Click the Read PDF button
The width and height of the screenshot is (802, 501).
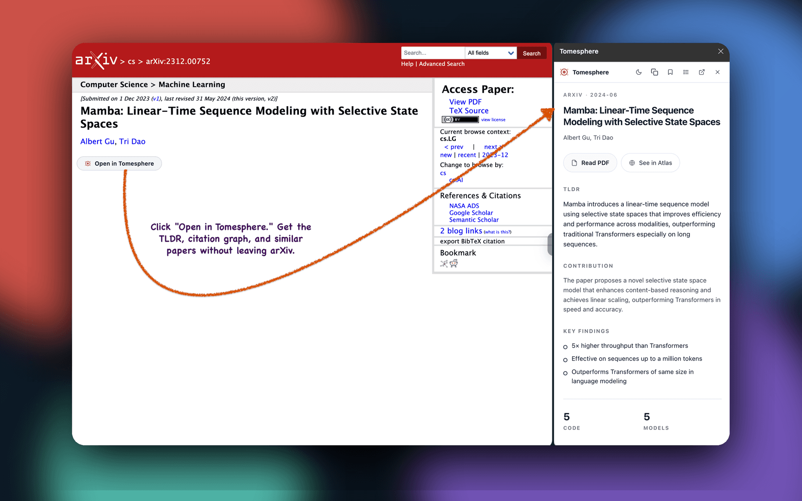point(590,163)
